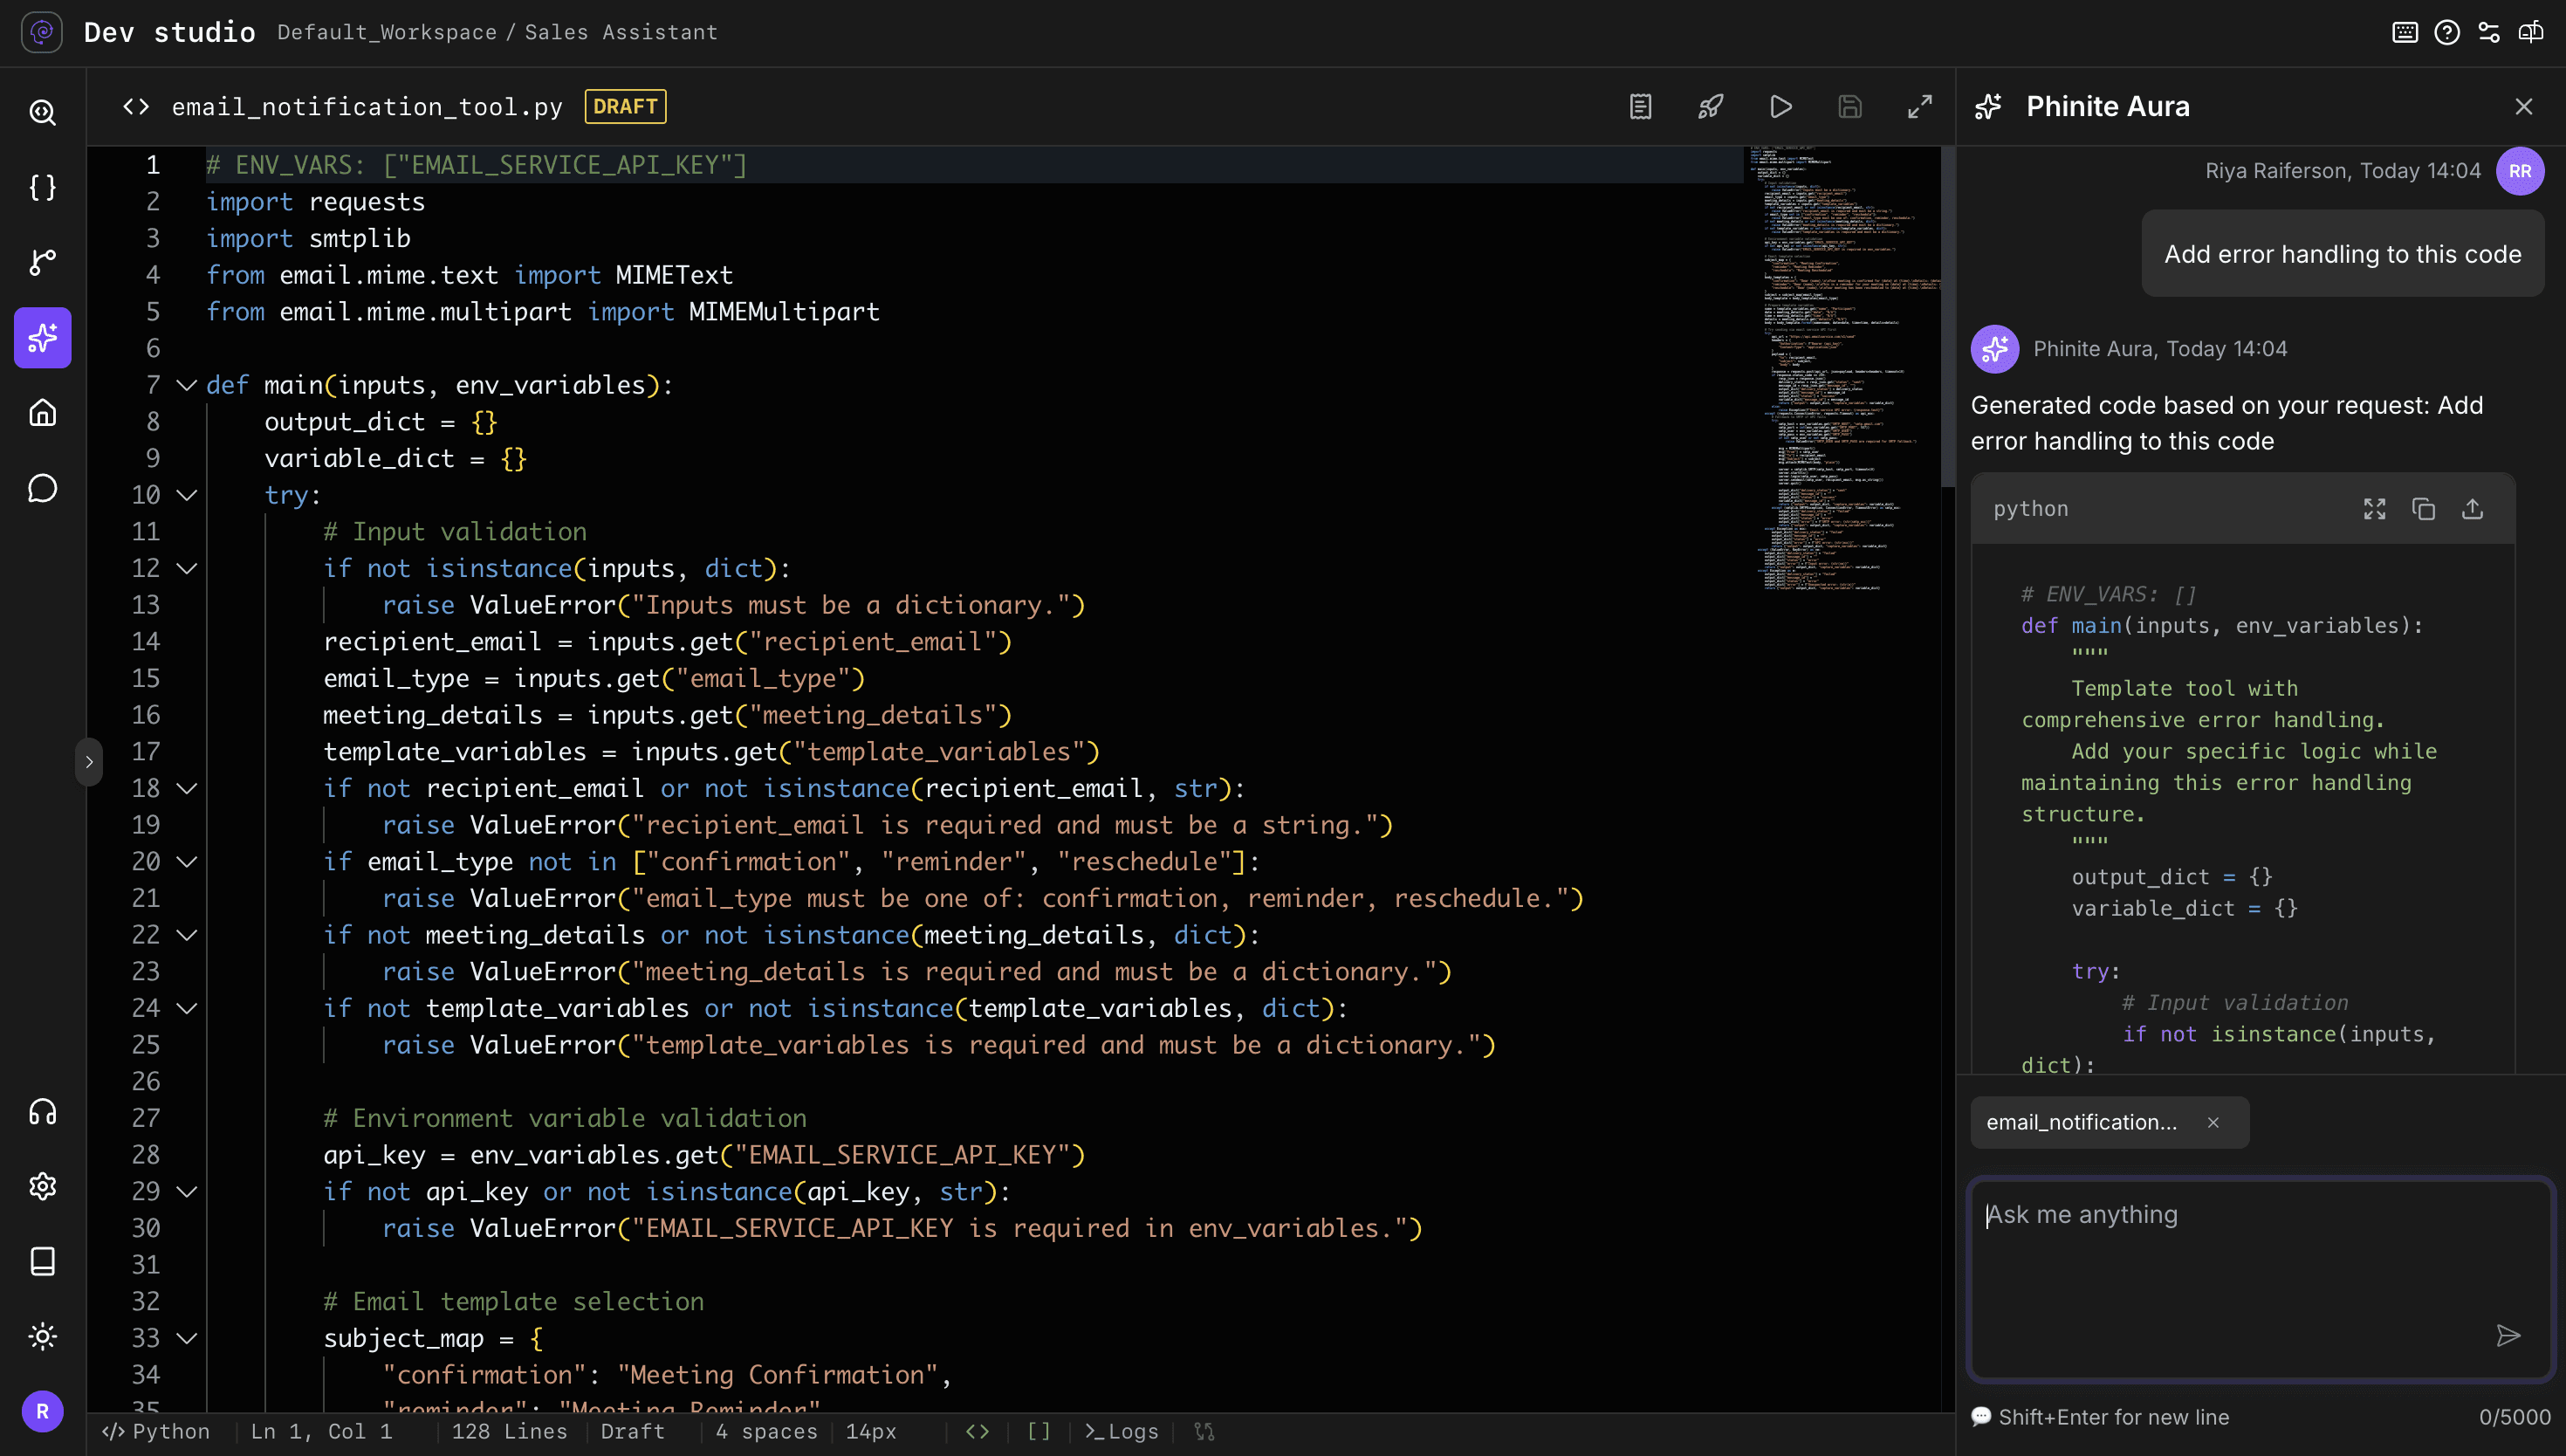Viewport: 2566px width, 1456px height.
Task: Open the search icon in left sidebar
Action: (43, 112)
